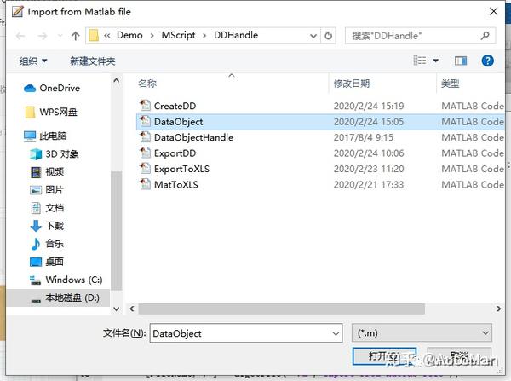The image size is (511, 381).
Task: Expand the chevron after Demo
Action: [152, 36]
